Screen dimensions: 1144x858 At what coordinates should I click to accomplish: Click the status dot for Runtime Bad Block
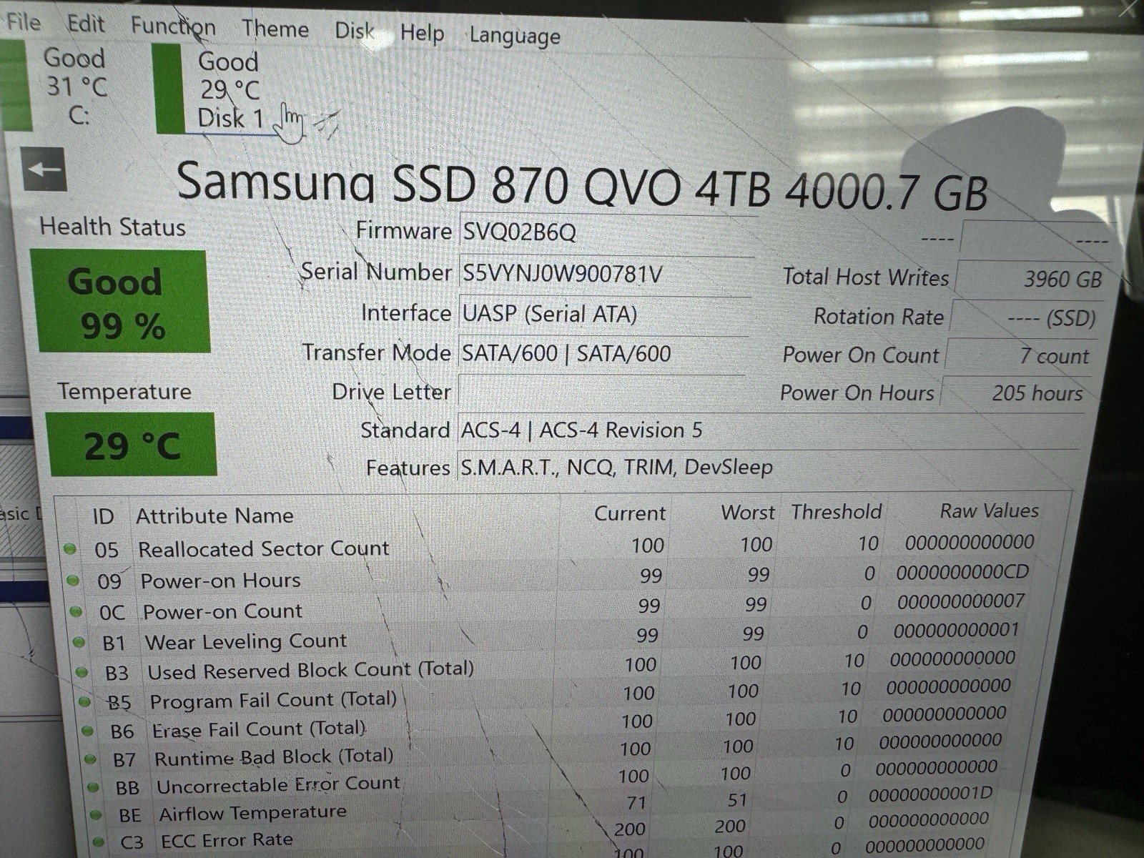point(90,759)
